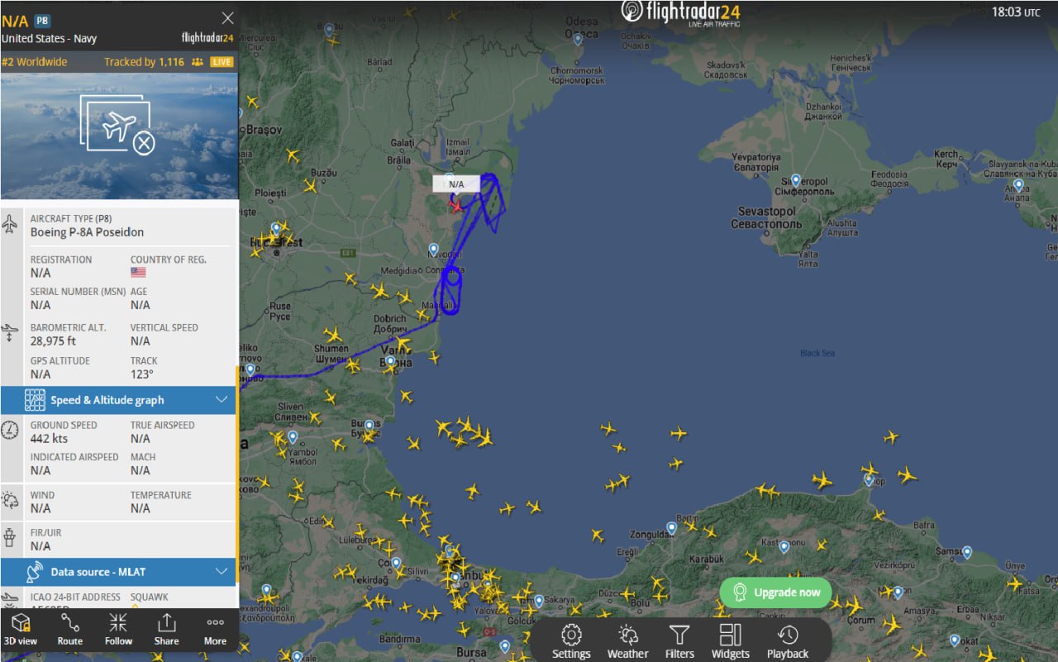Viewport: 1058px width, 662px height.
Task: Start Playback history icon
Action: point(788,635)
